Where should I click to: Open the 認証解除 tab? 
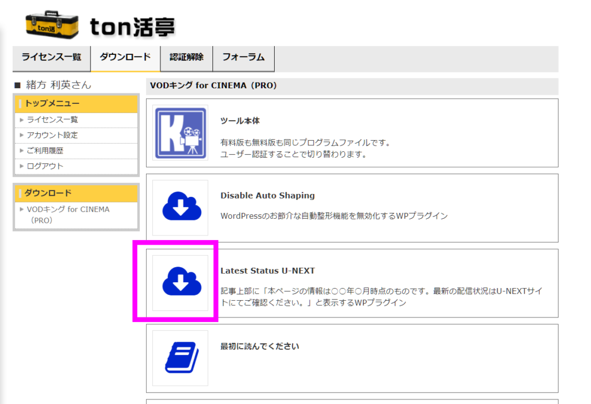point(186,57)
